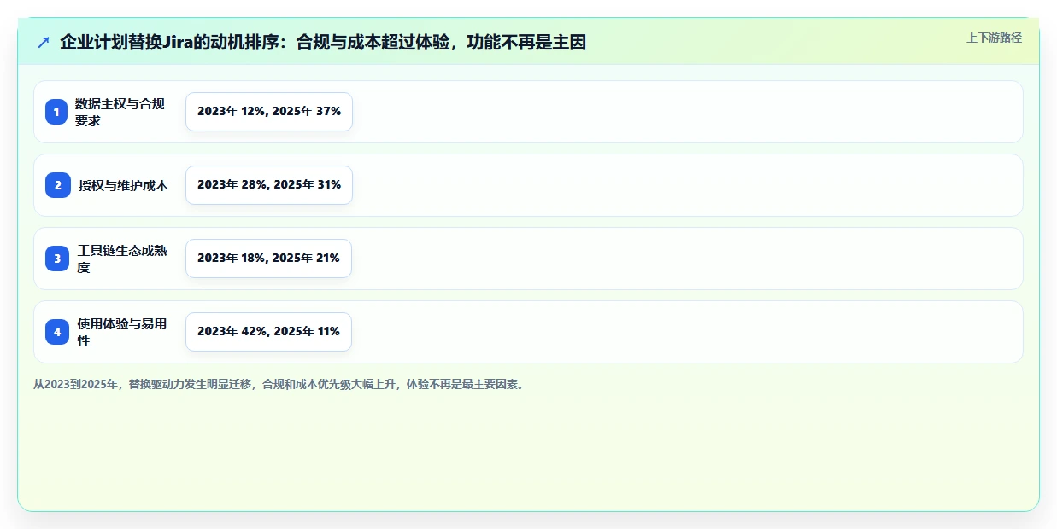Click the trend arrow icon beside the title
Screen dimensions: 1057x529
(x=44, y=42)
